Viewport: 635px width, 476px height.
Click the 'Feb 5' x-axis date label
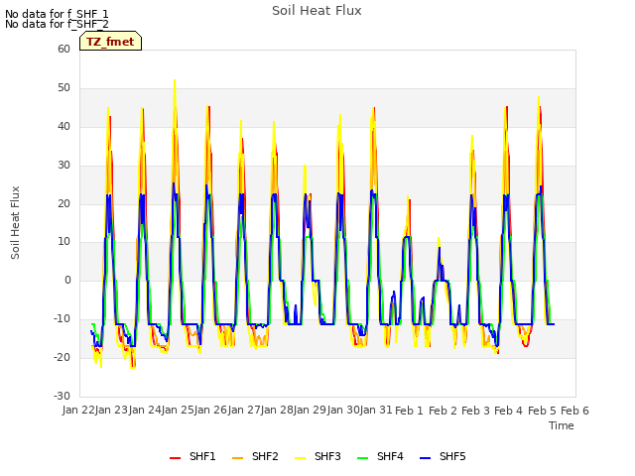(542, 411)
